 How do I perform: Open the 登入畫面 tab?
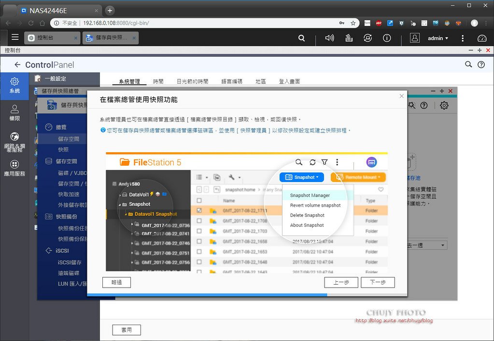pyautogui.click(x=289, y=81)
